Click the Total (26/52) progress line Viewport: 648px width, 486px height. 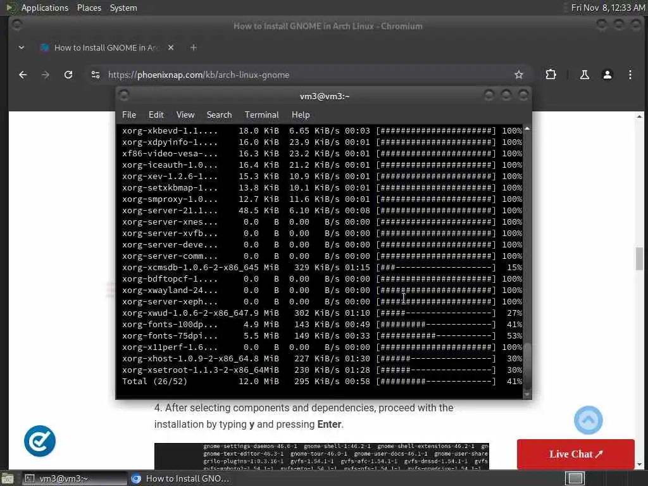(322, 382)
